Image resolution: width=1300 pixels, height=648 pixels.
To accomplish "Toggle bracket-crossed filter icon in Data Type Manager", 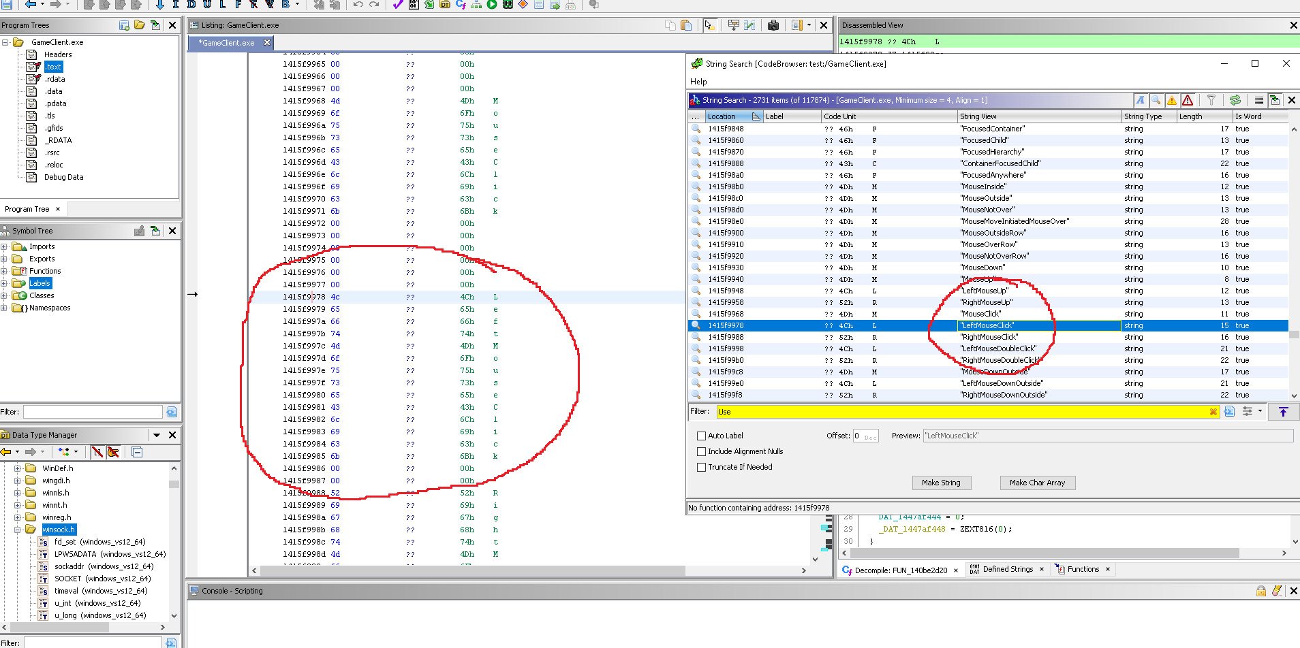I will click(x=97, y=452).
